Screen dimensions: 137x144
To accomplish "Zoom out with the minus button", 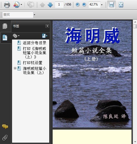I will pyautogui.click(x=78, y=4).
